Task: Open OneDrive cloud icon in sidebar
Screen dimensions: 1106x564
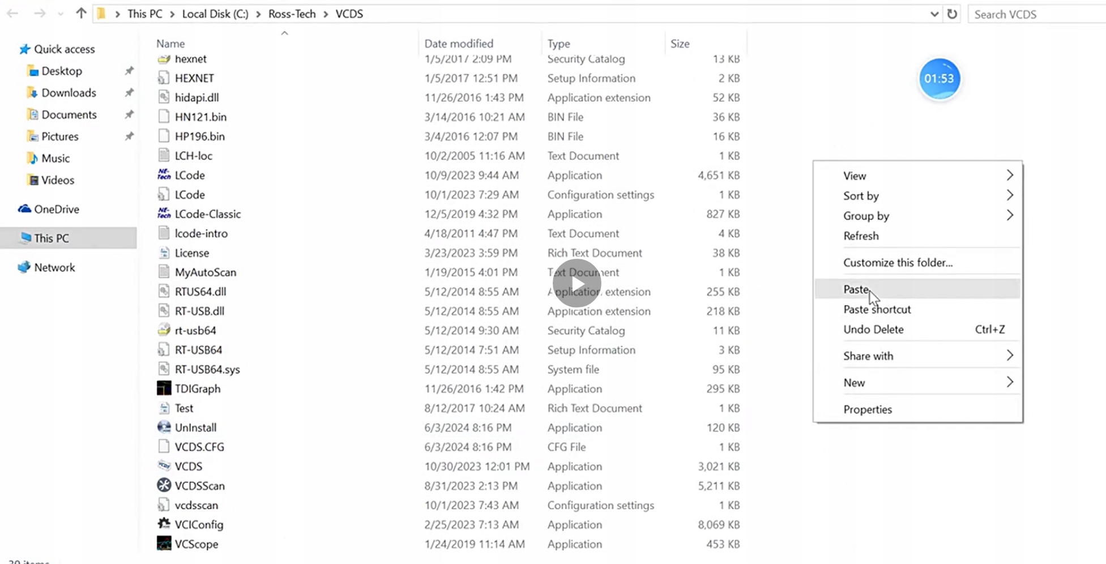Action: coord(24,209)
